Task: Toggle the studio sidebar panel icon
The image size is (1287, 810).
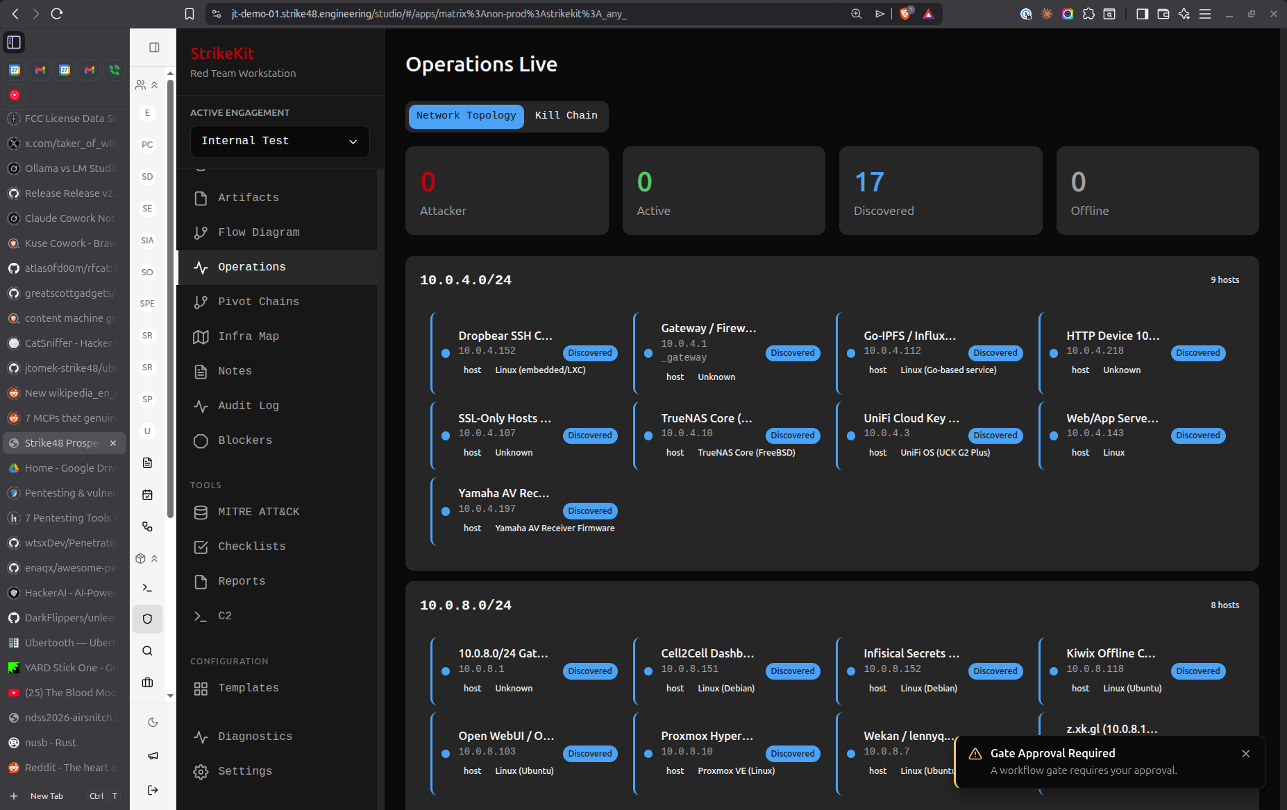Action: 154,47
